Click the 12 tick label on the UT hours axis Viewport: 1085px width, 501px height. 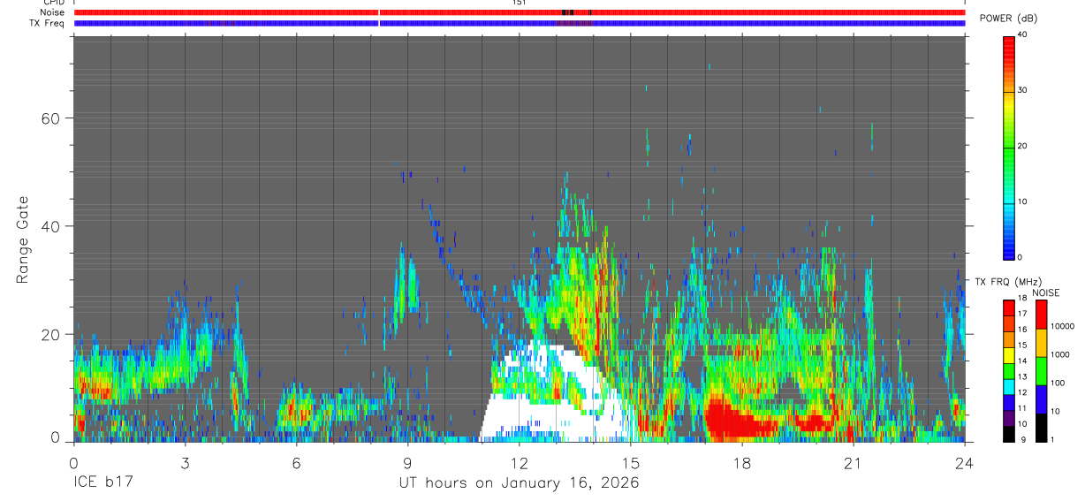pos(519,462)
